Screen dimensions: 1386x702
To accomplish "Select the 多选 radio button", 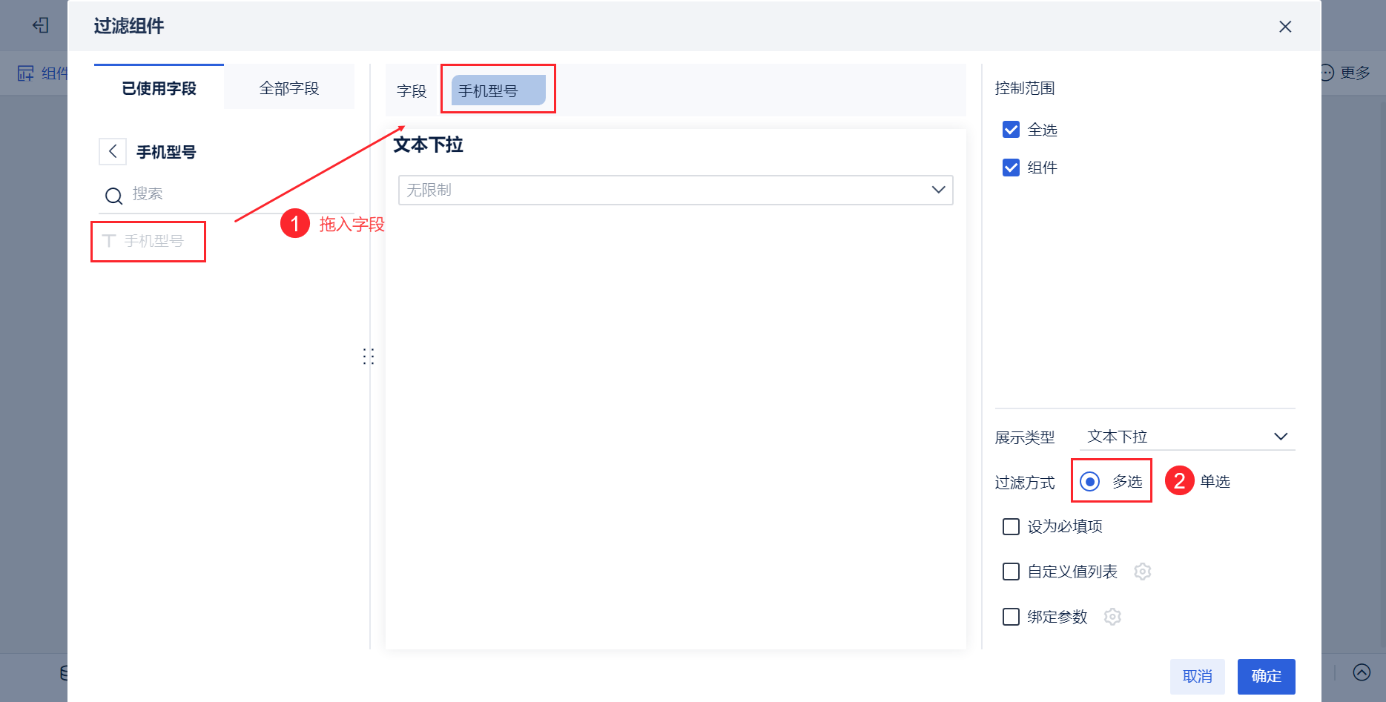I will pos(1089,482).
